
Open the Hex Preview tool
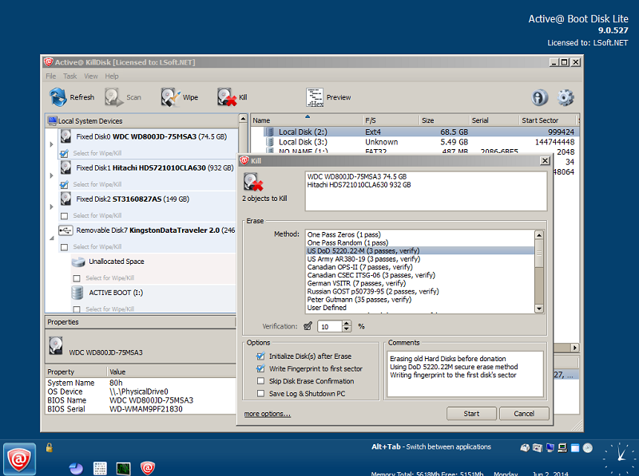coord(315,97)
